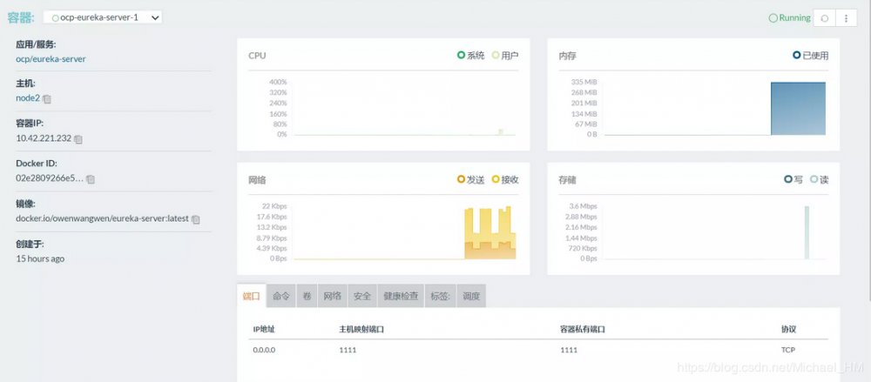The width and height of the screenshot is (871, 382).
Task: Toggle the 用户 CPU legend series
Action: [x=505, y=56]
